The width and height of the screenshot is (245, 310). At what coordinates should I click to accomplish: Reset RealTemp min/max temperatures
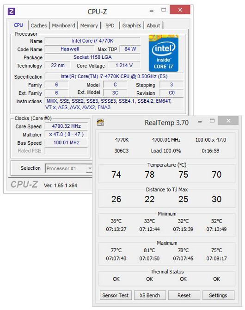(184, 295)
